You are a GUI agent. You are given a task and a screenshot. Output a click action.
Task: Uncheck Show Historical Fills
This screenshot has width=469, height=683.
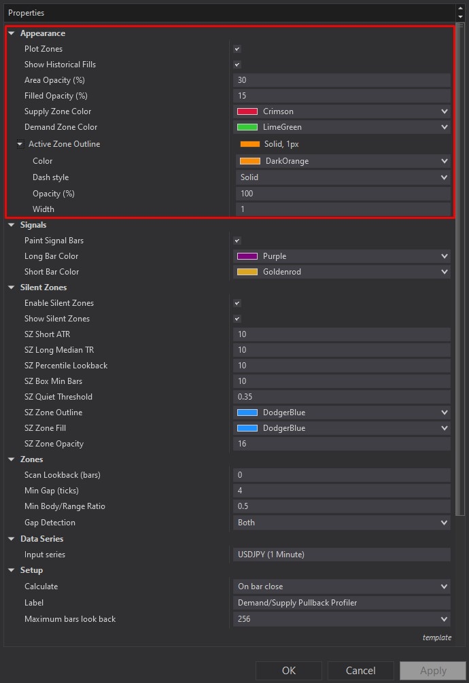pos(237,64)
